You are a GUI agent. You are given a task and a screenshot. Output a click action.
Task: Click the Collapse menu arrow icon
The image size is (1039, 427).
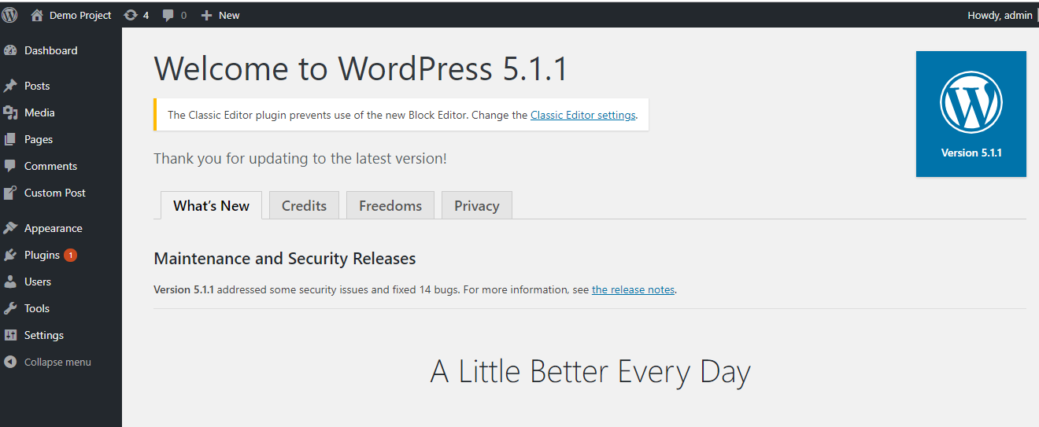[10, 363]
